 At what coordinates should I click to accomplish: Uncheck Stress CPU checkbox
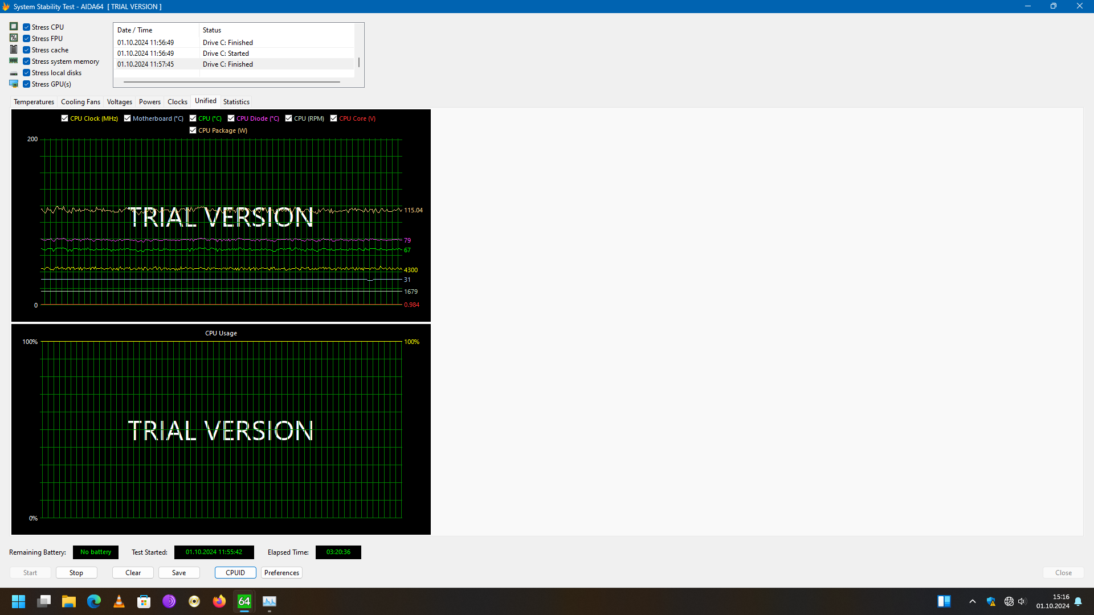(27, 27)
